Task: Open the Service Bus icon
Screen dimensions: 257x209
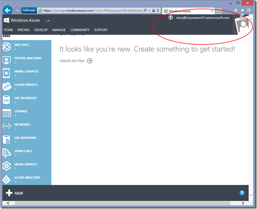Action: coord(6,153)
